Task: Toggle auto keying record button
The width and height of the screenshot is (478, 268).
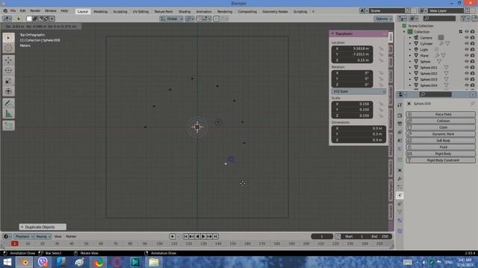Action: [173, 237]
